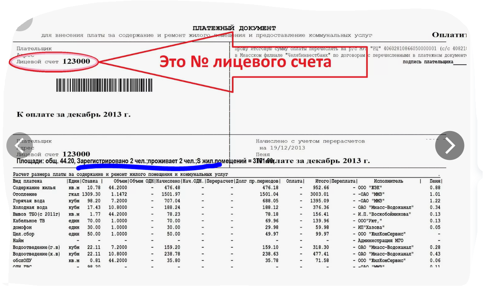Click penalty value '1.22' for Горячая вода
Image resolution: width=483 pixels, height=293 pixels.
pyautogui.click(x=435, y=201)
